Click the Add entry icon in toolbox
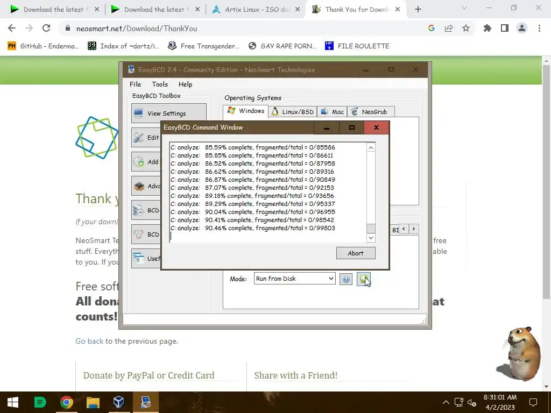Viewport: 551px width, 413px height. [139, 161]
